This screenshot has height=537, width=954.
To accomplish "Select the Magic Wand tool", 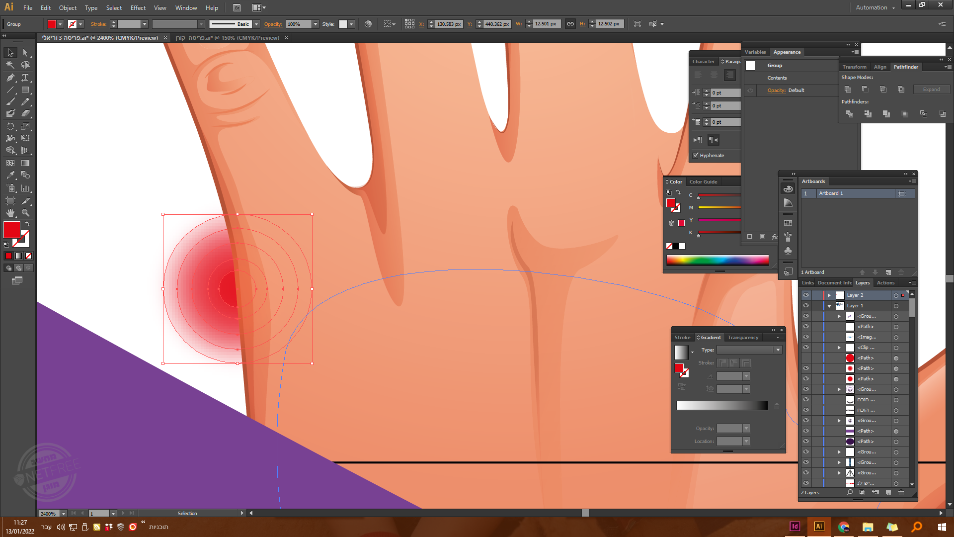I will (10, 65).
